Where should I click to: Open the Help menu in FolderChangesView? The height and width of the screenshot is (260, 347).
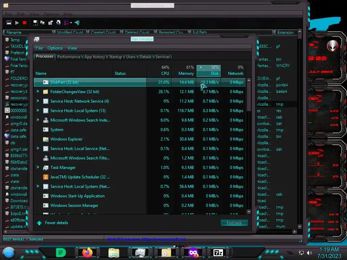68,14
